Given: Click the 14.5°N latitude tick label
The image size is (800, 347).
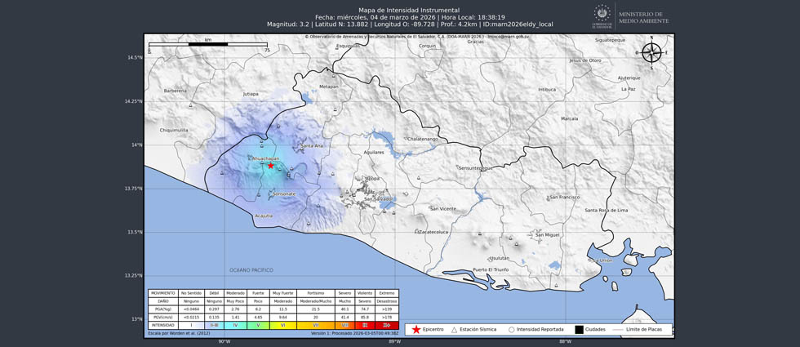Looking at the screenshot, I should click(136, 58).
